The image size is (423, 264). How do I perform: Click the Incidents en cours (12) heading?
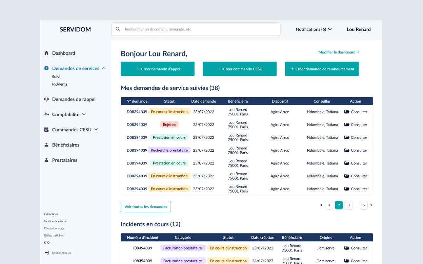[150, 224]
